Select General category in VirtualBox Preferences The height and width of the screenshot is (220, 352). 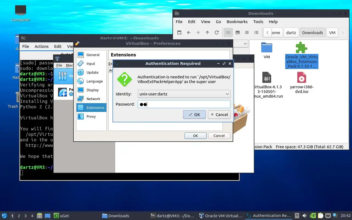pyautogui.click(x=91, y=55)
